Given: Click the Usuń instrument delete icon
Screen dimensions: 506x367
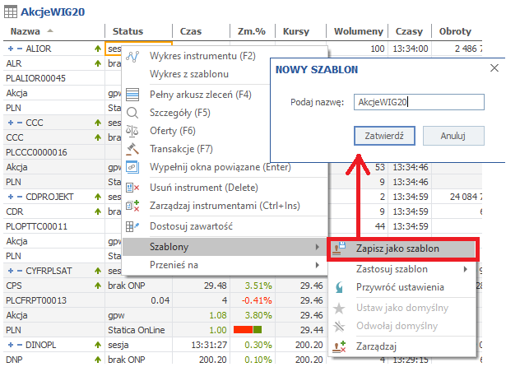Looking at the screenshot, I should tap(132, 188).
